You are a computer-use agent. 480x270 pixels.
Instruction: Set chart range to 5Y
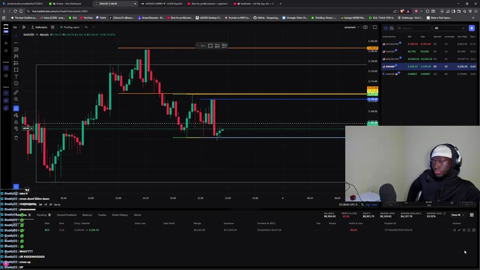click(x=51, y=204)
